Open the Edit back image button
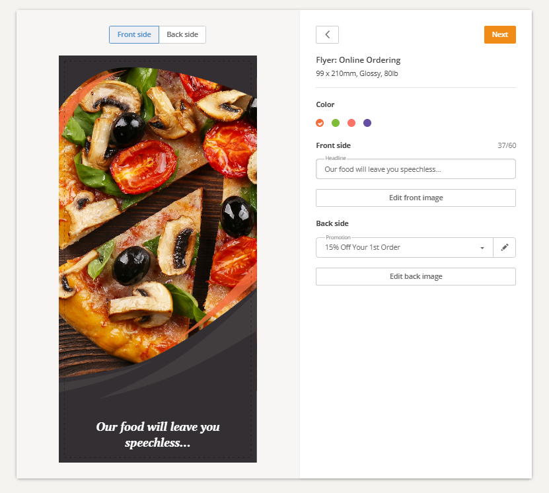Screen dimensions: 549x493 (x=416, y=277)
